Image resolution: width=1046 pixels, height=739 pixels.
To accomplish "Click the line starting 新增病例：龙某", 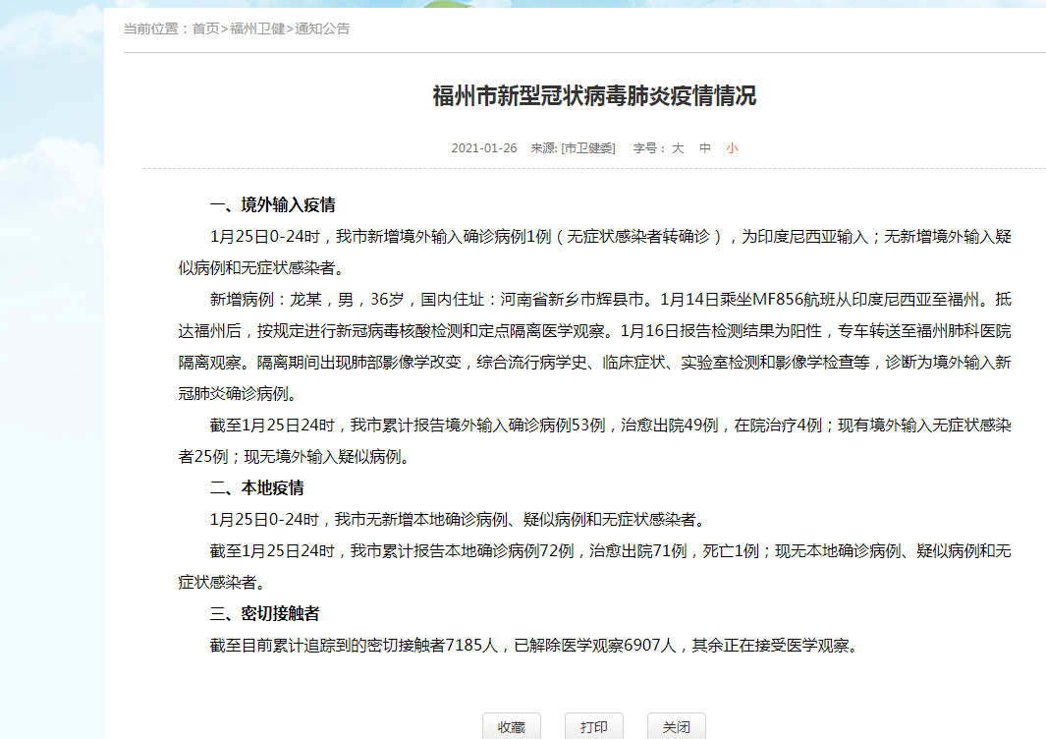I will (x=610, y=299).
